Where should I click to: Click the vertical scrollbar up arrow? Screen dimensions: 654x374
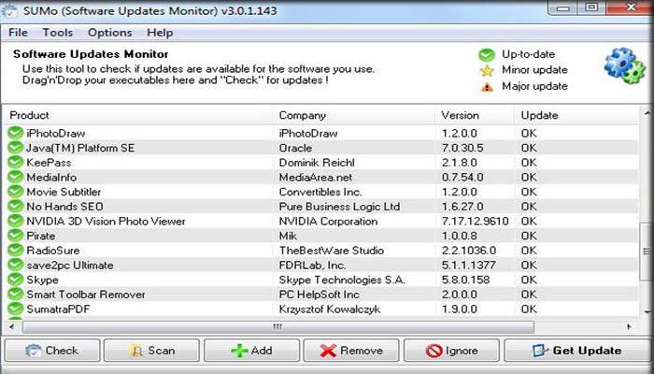[x=647, y=113]
